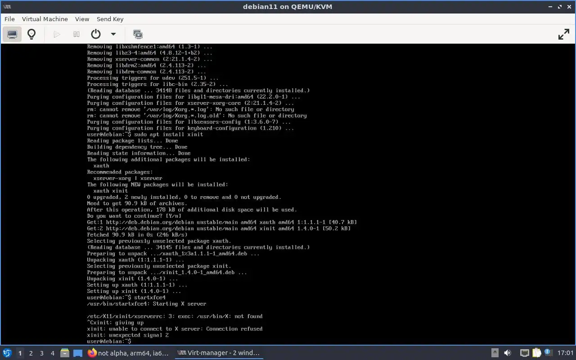This screenshot has width=576, height=360.
Task: Click the Run virtual machine play button
Action: pos(57,34)
